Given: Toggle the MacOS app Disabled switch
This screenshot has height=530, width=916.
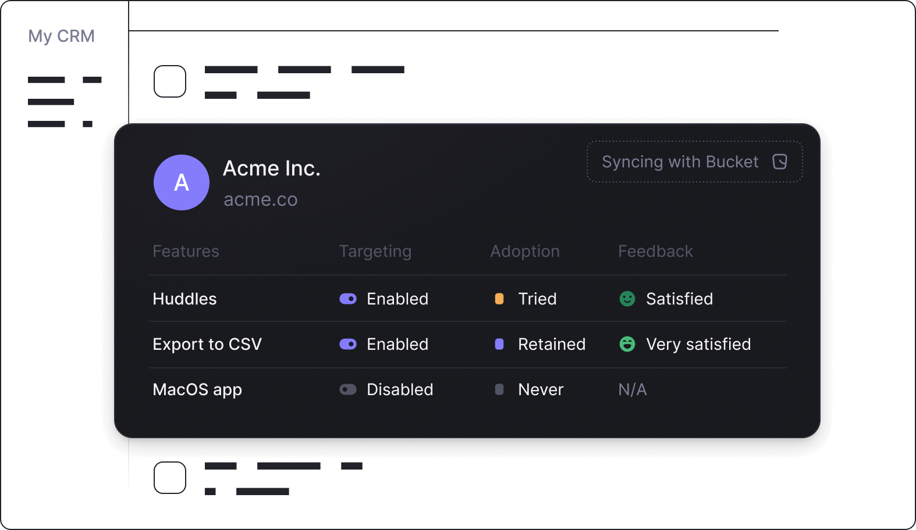Looking at the screenshot, I should click(x=348, y=389).
